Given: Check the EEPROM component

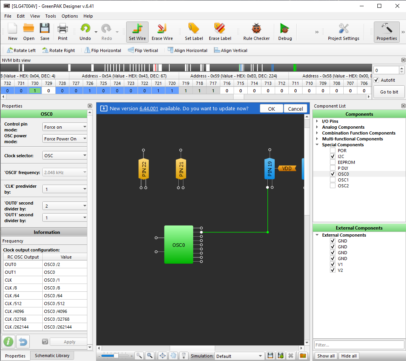Looking at the screenshot, I should (333, 162).
